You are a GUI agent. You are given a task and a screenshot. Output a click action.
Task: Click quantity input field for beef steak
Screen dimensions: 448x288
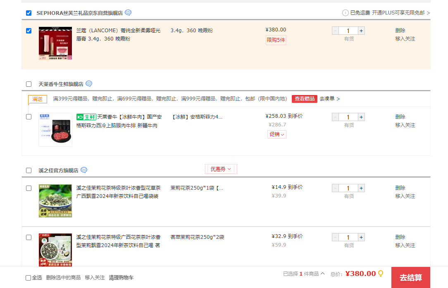348,117
